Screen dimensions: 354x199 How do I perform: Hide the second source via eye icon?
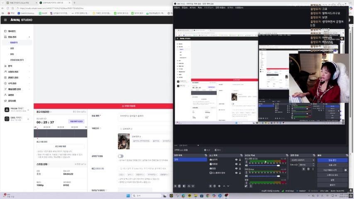point(237,164)
